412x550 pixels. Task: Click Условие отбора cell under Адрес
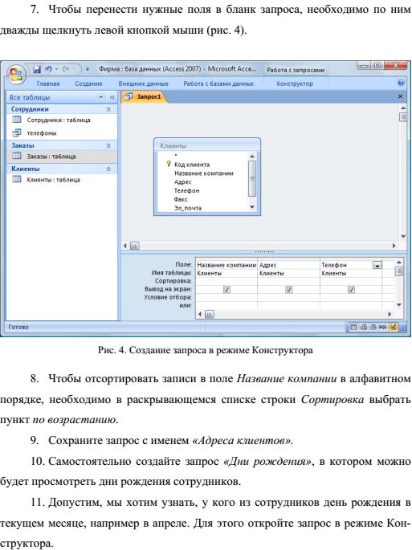288,297
